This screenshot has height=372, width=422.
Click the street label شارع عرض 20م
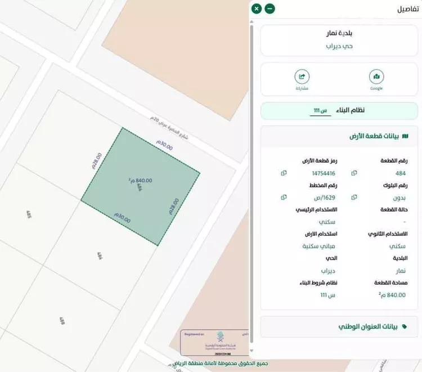click(169, 128)
